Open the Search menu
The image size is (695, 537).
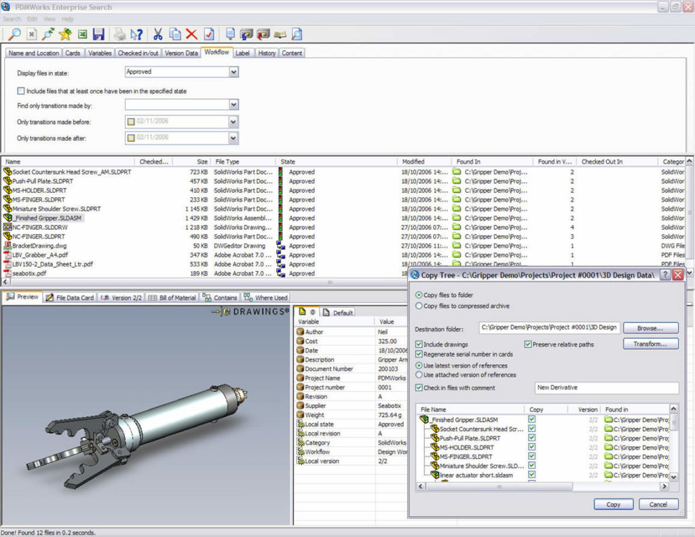(11, 18)
